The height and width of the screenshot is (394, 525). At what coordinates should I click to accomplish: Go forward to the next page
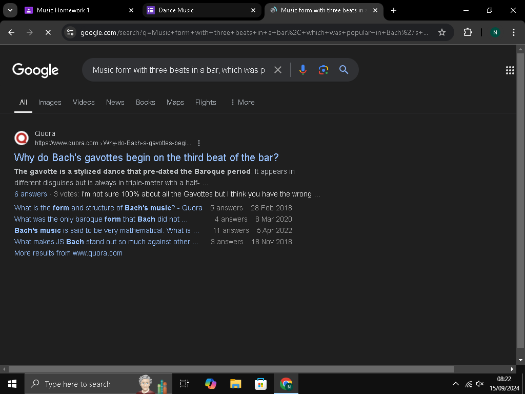(30, 32)
